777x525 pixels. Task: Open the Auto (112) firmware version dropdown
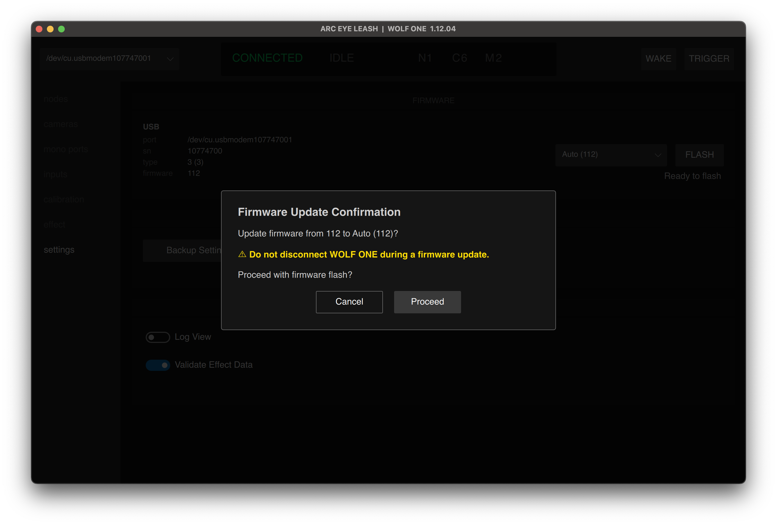pos(611,155)
